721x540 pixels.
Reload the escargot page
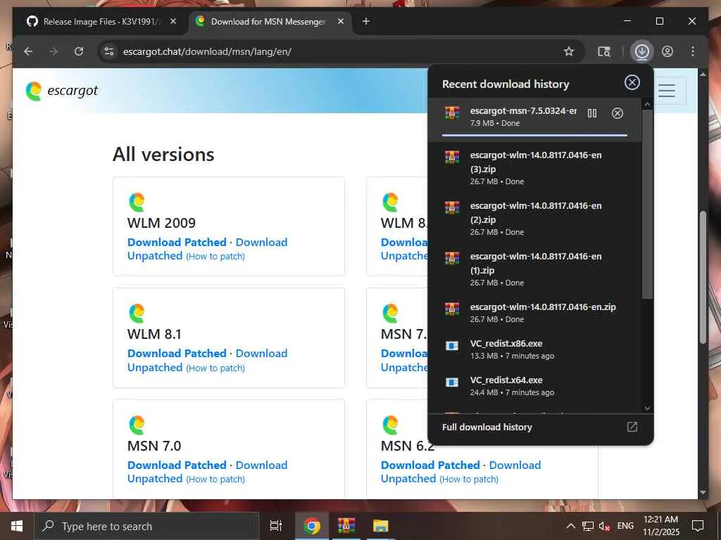click(79, 51)
